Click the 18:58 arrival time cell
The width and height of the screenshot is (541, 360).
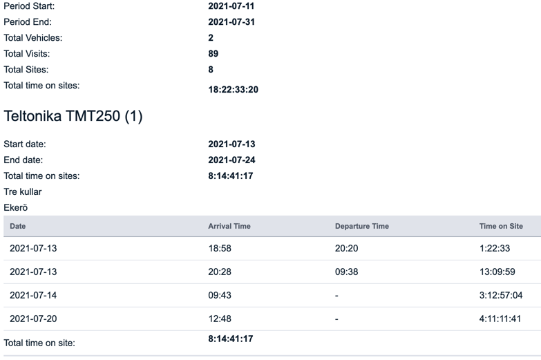pos(220,248)
